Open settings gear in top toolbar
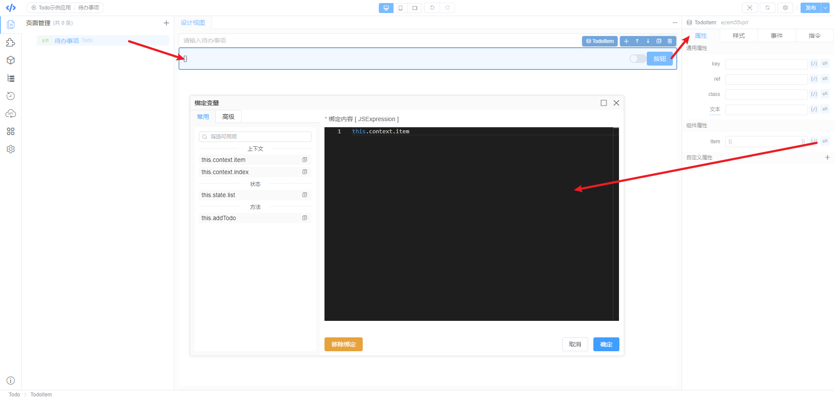This screenshot has width=834, height=399. coord(785,8)
